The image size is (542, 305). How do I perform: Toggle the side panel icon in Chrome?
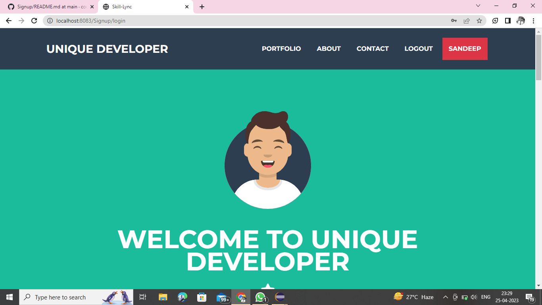click(x=508, y=21)
